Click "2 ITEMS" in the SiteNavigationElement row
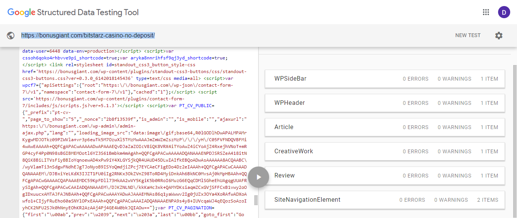Viewport: 517px width, 218px height. pyautogui.click(x=487, y=200)
